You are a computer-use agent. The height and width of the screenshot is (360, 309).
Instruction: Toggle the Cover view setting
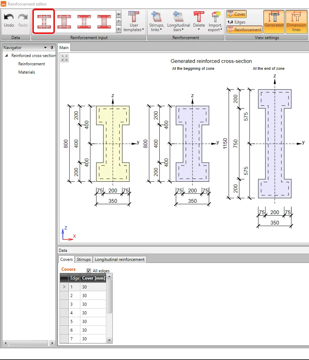(237, 14)
